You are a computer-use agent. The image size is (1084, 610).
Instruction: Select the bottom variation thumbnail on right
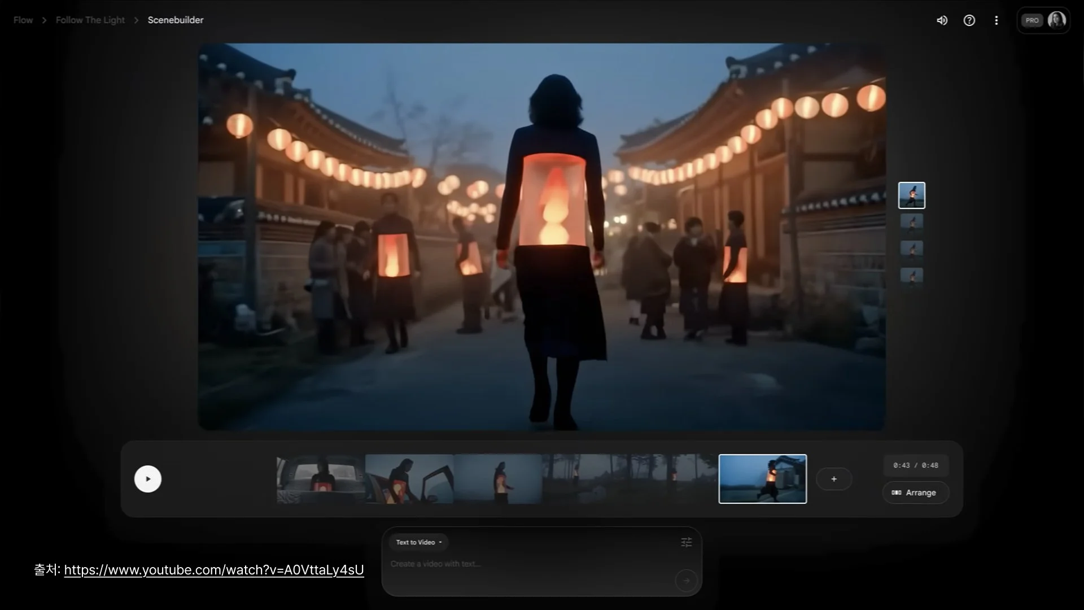point(911,277)
